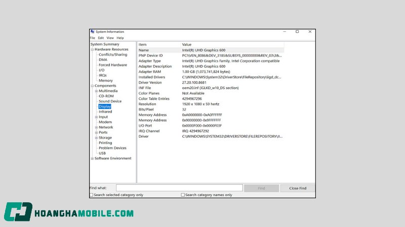
Task: Expand the Software Environment node
Action: tap(92, 158)
